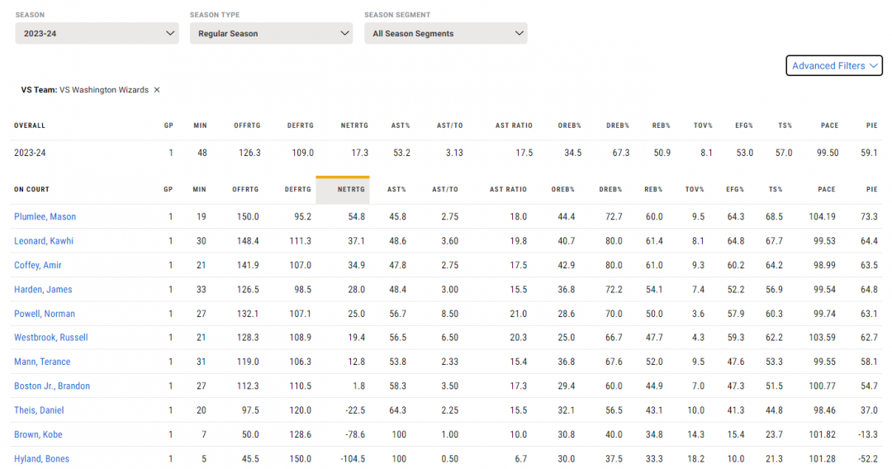Open Mason Plumlee's player page
892x469 pixels.
pyautogui.click(x=45, y=216)
